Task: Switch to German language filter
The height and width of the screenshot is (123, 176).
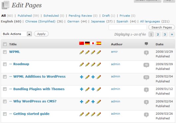Action: (x=73, y=21)
